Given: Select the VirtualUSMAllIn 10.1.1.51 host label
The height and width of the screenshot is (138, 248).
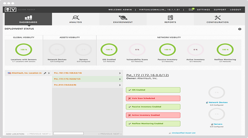Looking at the screenshot, I should pyautogui.click(x=159, y=10).
